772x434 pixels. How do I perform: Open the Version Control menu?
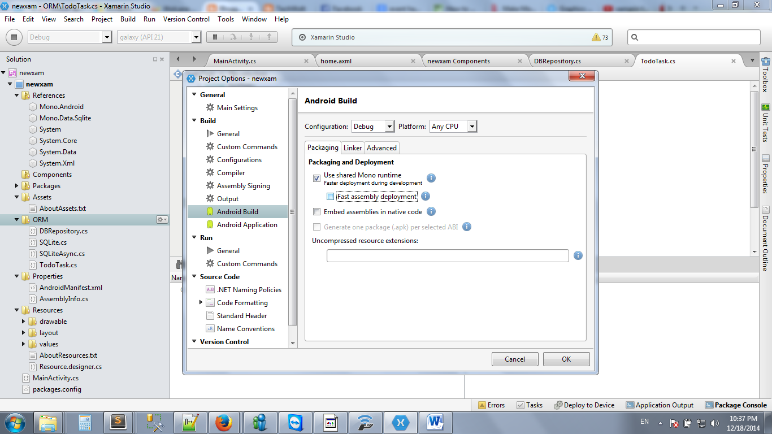[186, 19]
